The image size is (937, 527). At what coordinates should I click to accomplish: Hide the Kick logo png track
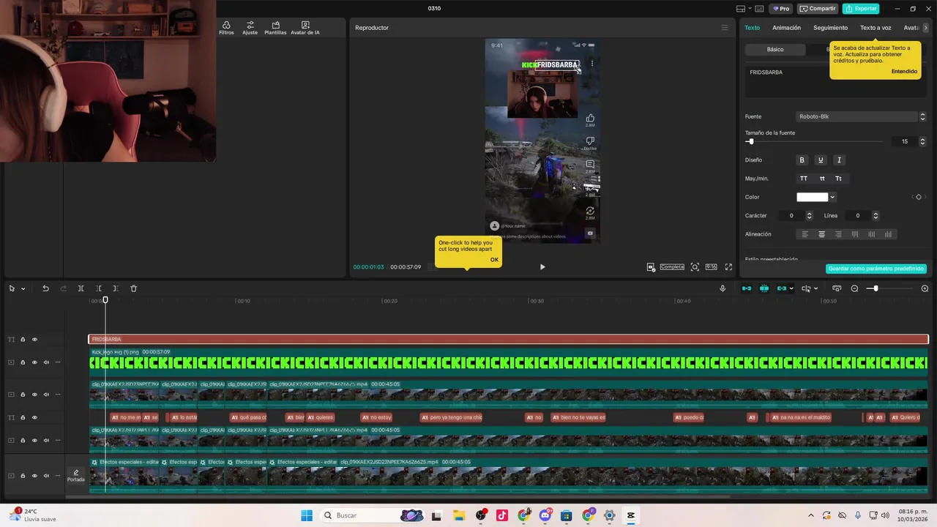pyautogui.click(x=34, y=362)
